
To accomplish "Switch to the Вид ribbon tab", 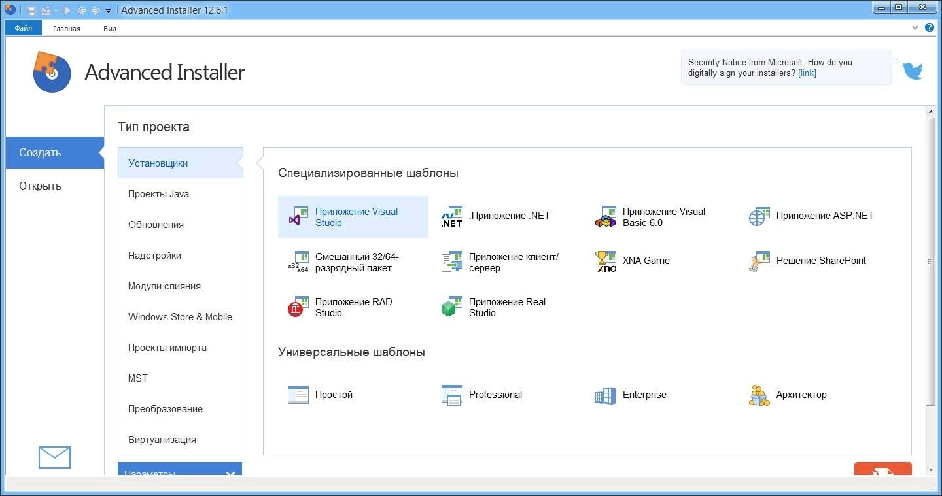I will [110, 29].
